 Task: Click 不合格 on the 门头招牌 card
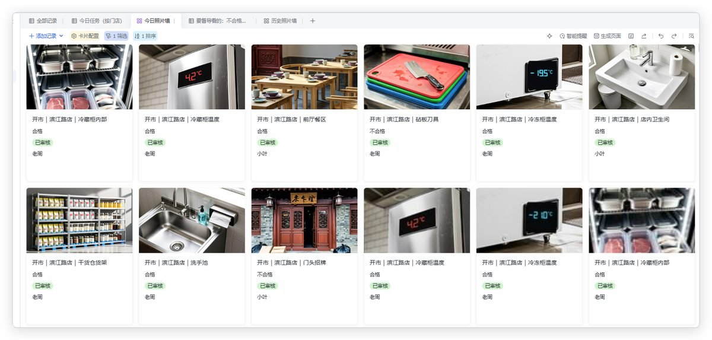click(265, 274)
